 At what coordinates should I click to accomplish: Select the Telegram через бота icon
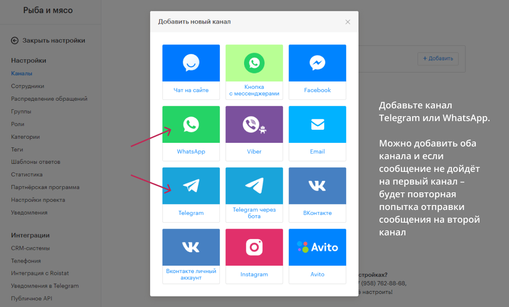click(254, 186)
